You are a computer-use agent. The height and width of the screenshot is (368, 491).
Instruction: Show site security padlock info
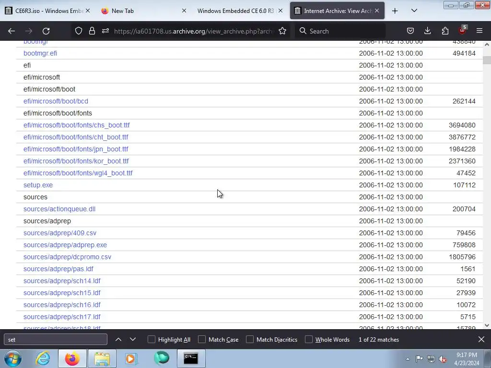click(x=92, y=31)
